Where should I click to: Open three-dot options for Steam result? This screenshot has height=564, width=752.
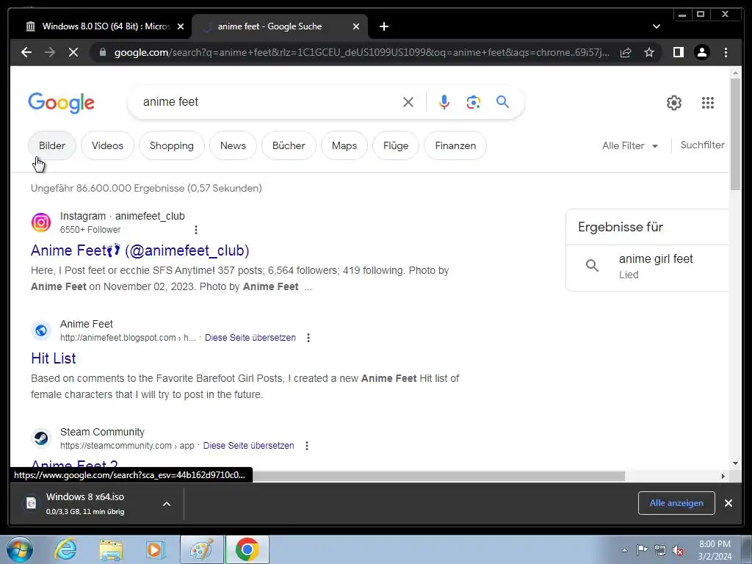coord(307,446)
